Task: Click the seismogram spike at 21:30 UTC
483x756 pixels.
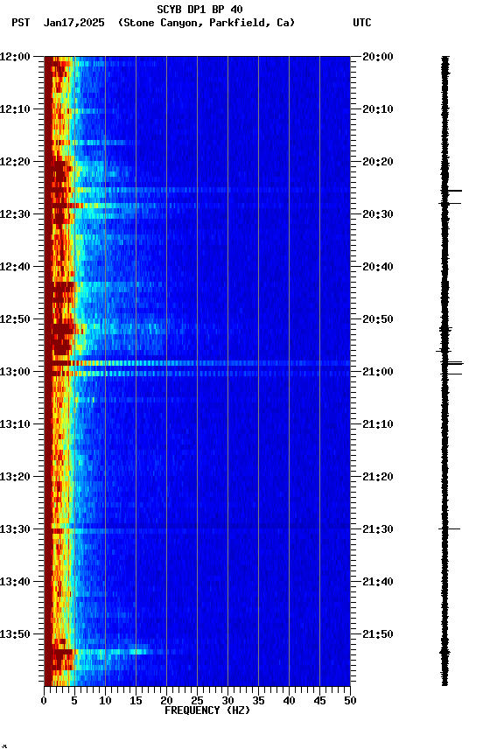Action: [x=449, y=528]
